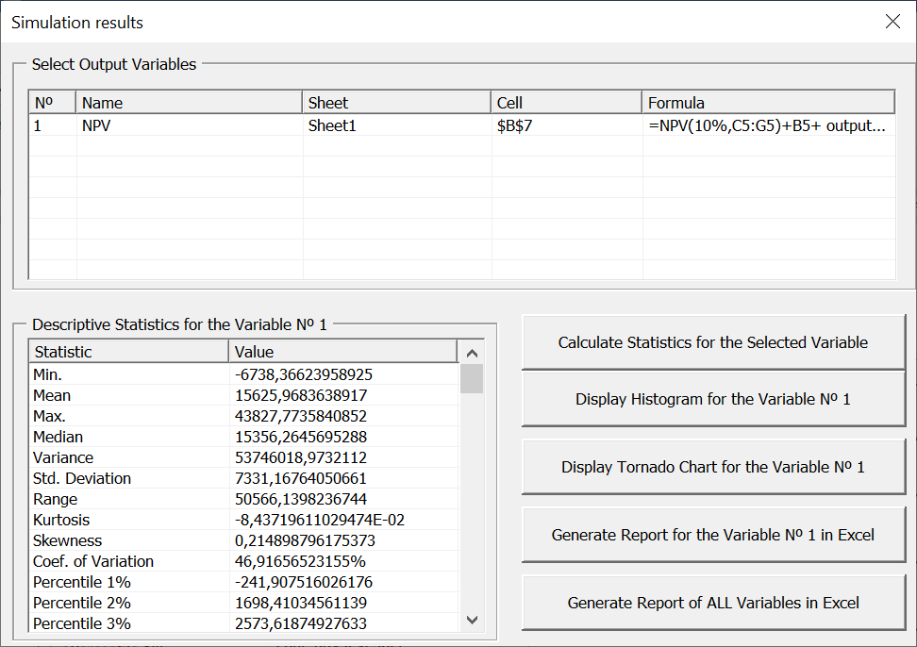Select the Sheet1 cell in the variables table
Screen dimensions: 917x647
tap(332, 125)
